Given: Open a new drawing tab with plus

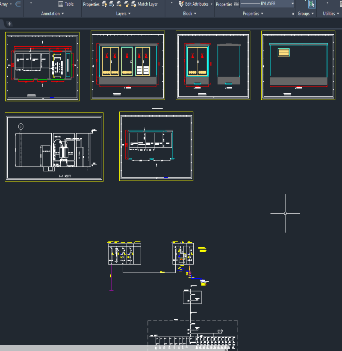Looking at the screenshot, I should (9, 24).
